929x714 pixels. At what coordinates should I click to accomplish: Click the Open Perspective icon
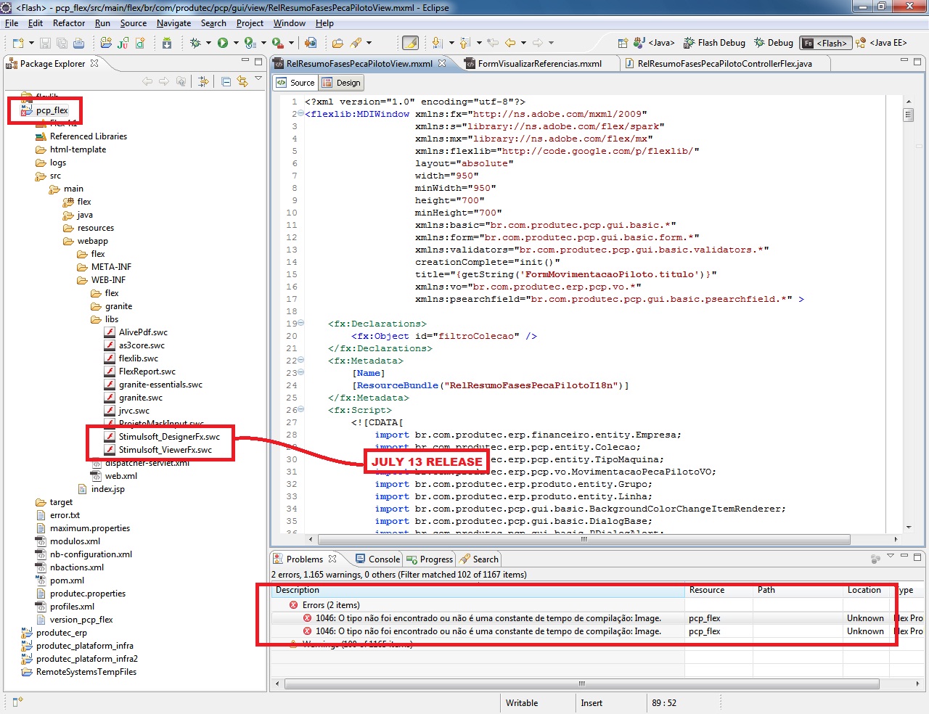[623, 43]
